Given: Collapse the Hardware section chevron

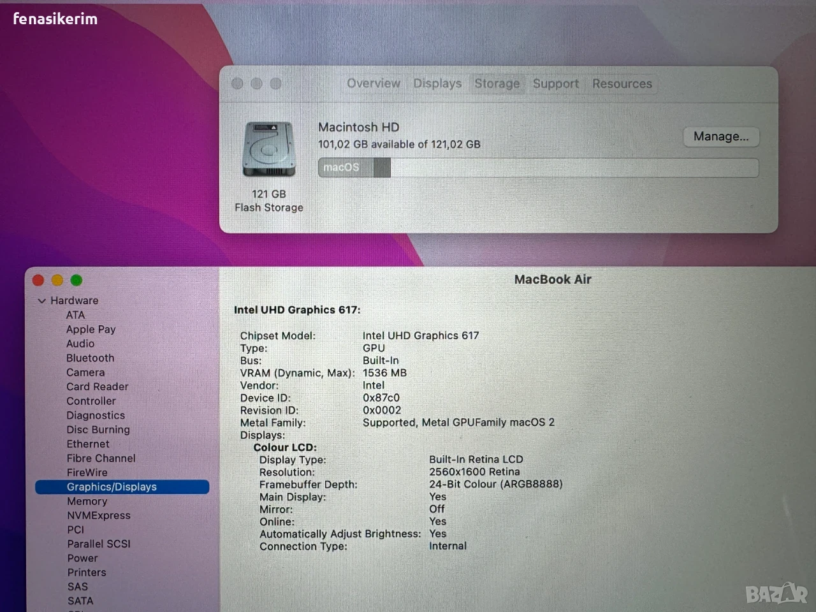Looking at the screenshot, I should 42,301.
